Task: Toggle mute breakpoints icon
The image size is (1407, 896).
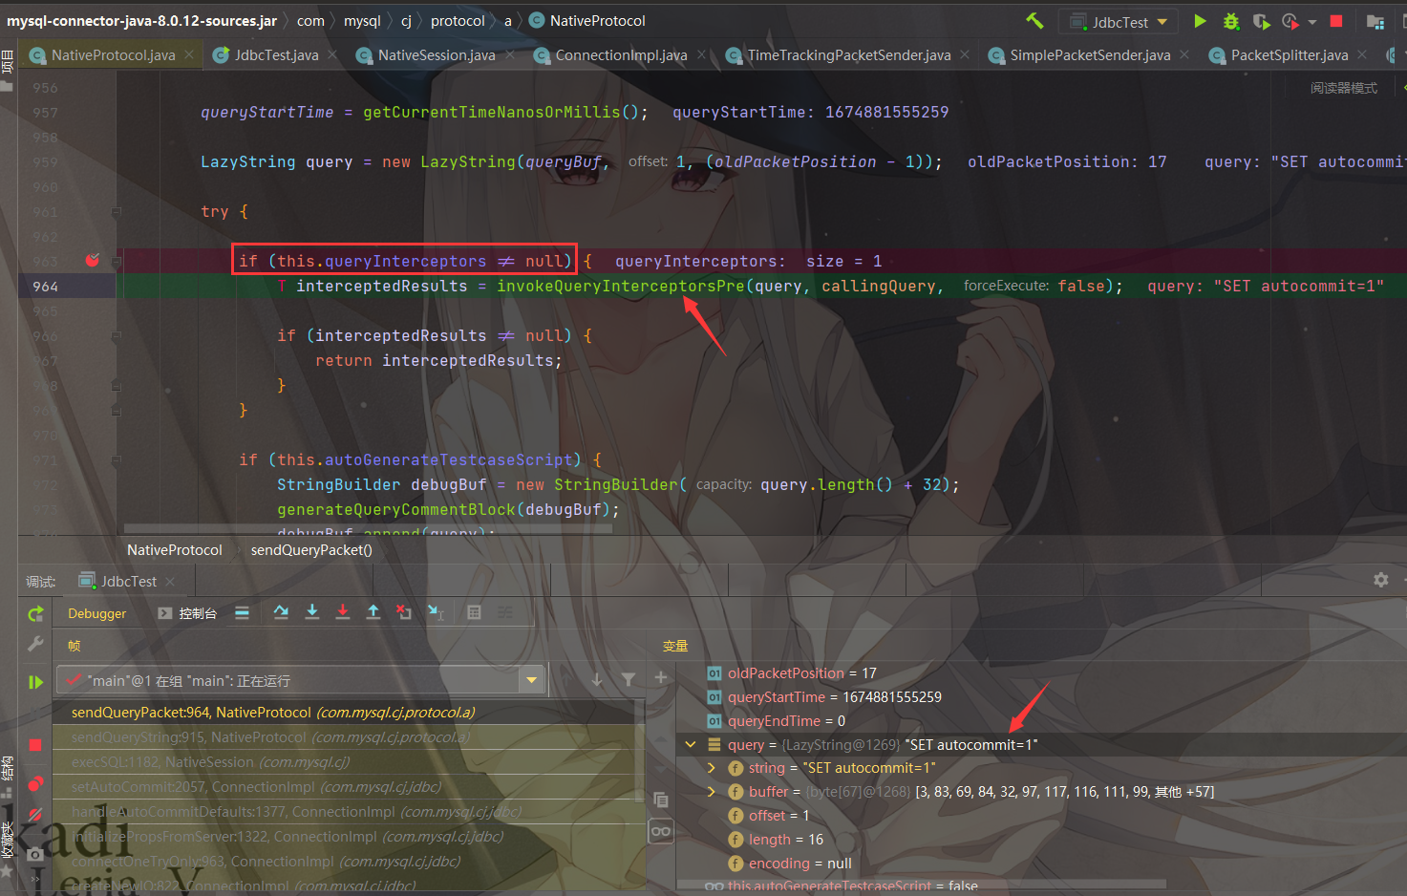Action: tap(35, 815)
